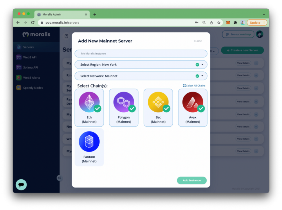Deselect the Eth (Mainnet) chain
This screenshot has height=210, width=282.
click(89, 108)
